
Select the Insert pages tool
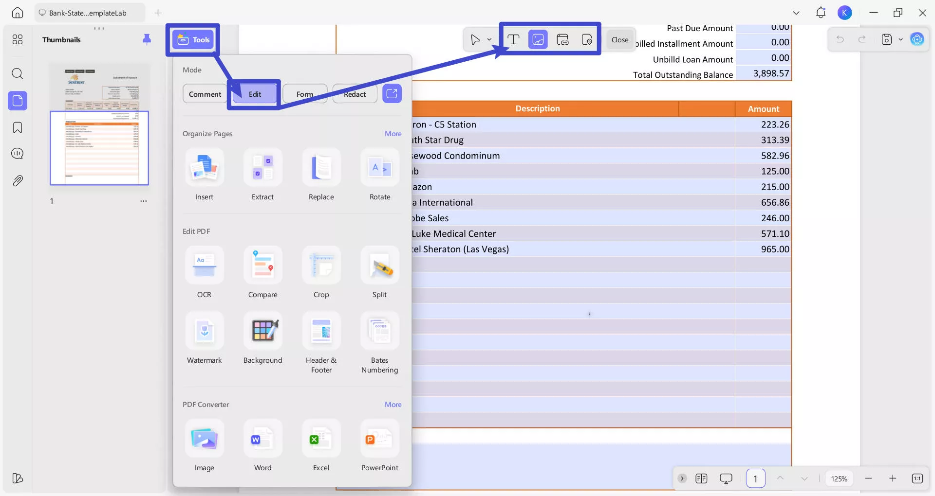click(x=205, y=168)
